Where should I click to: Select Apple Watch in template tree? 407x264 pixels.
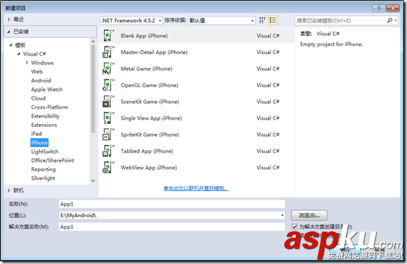[47, 89]
